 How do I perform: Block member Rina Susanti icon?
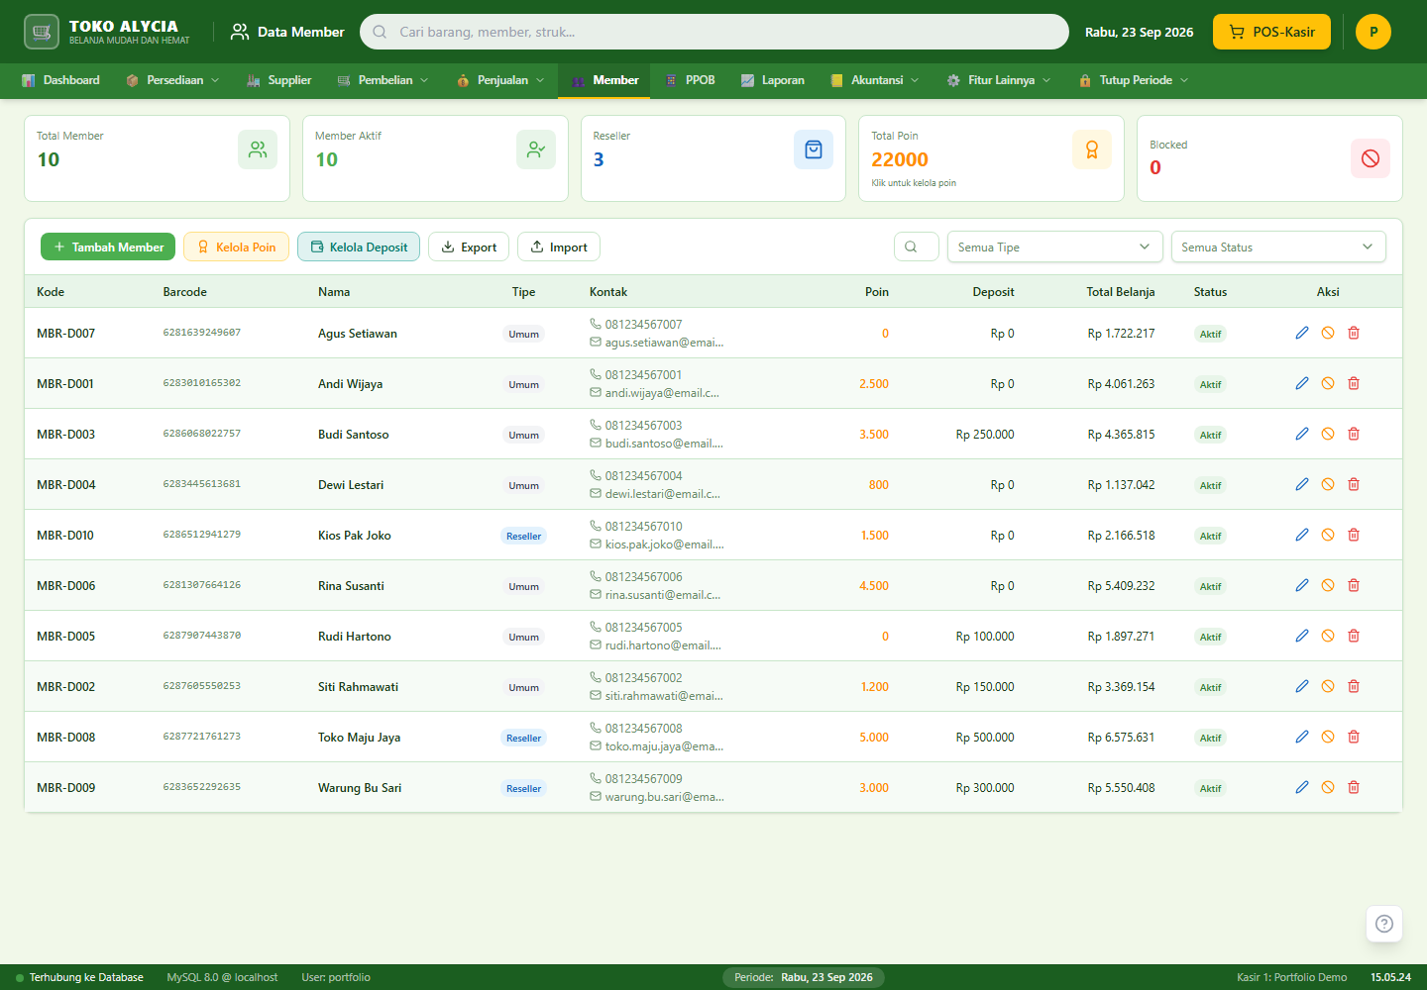coord(1328,585)
